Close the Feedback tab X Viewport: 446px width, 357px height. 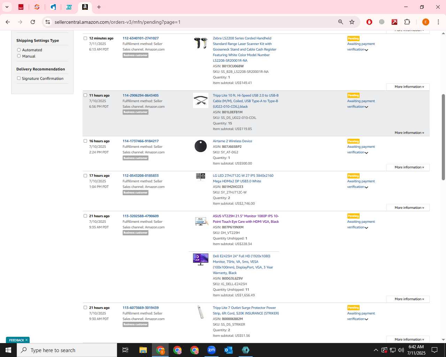pos(26,340)
